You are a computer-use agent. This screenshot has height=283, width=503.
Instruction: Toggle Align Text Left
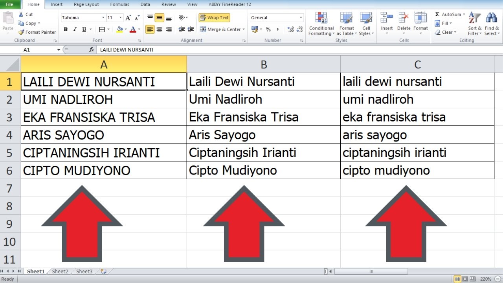pos(150,29)
